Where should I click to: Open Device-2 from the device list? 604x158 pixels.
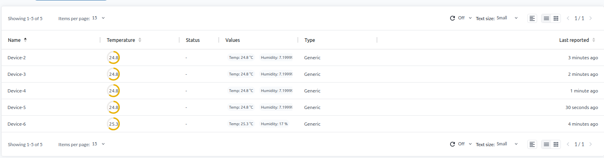click(17, 58)
